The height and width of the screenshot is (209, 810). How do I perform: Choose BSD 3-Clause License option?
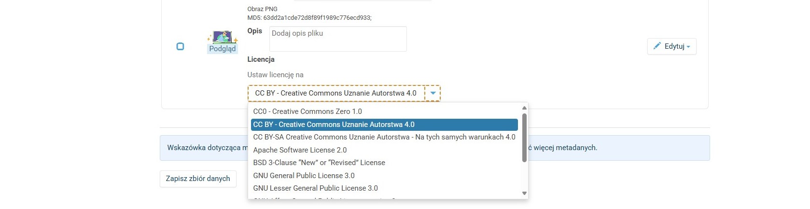pyautogui.click(x=319, y=163)
